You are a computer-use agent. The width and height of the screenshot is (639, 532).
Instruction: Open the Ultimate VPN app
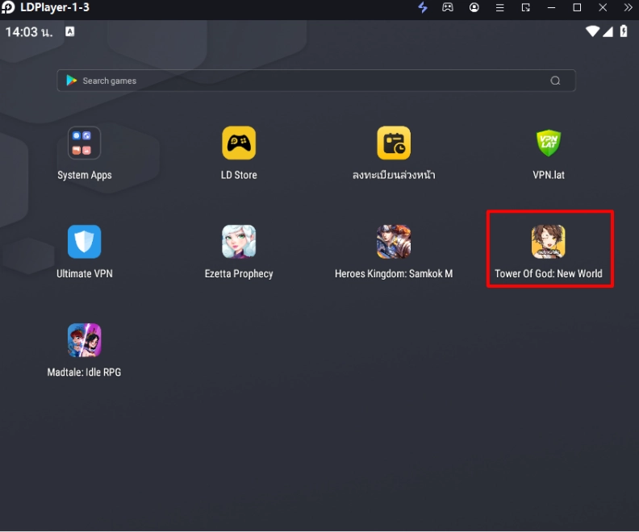click(84, 241)
